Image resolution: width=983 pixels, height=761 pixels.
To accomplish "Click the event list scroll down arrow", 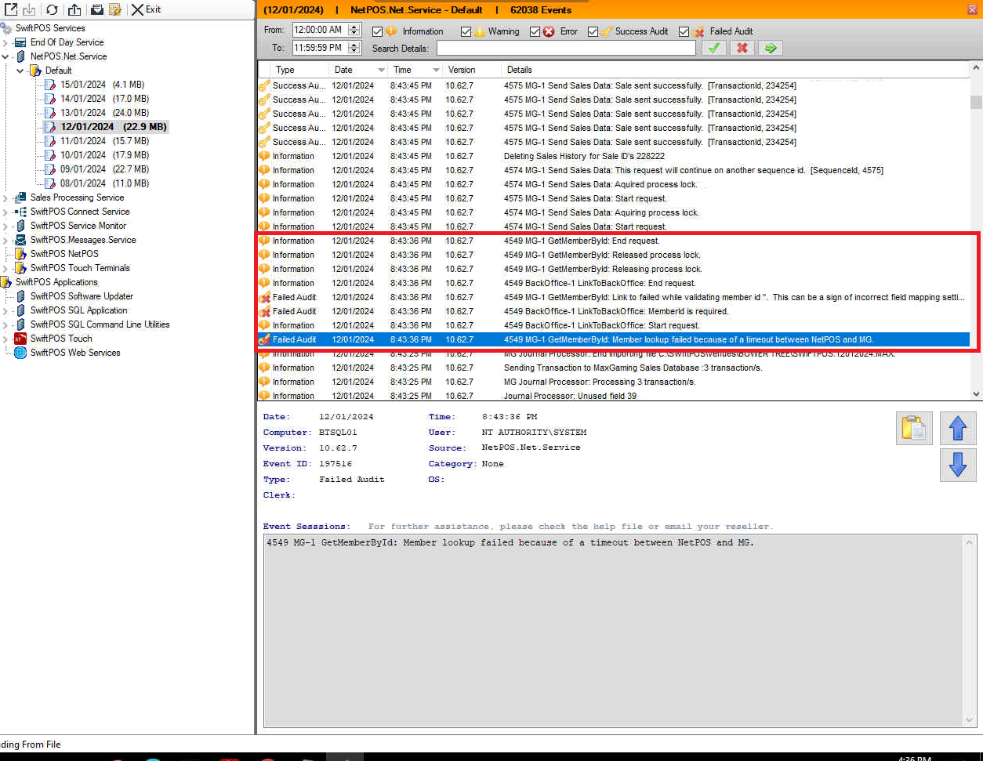I will click(976, 394).
